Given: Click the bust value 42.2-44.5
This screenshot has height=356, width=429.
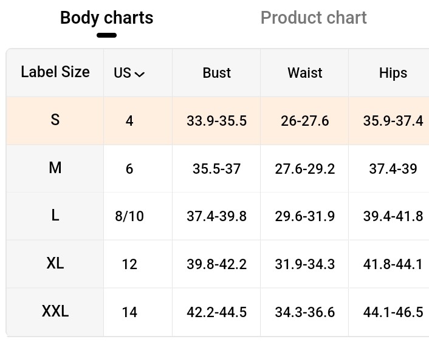Looking at the screenshot, I should pyautogui.click(x=216, y=312).
